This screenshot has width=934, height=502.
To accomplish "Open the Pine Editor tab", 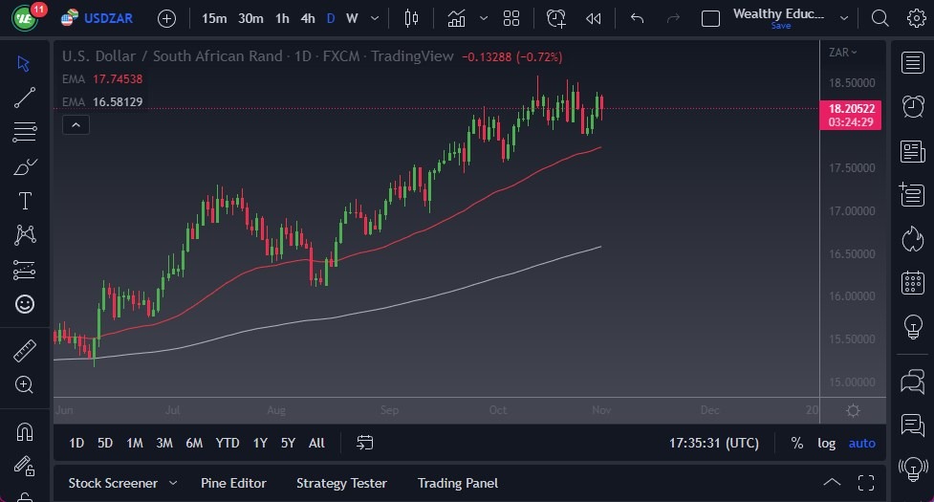I will (x=233, y=483).
